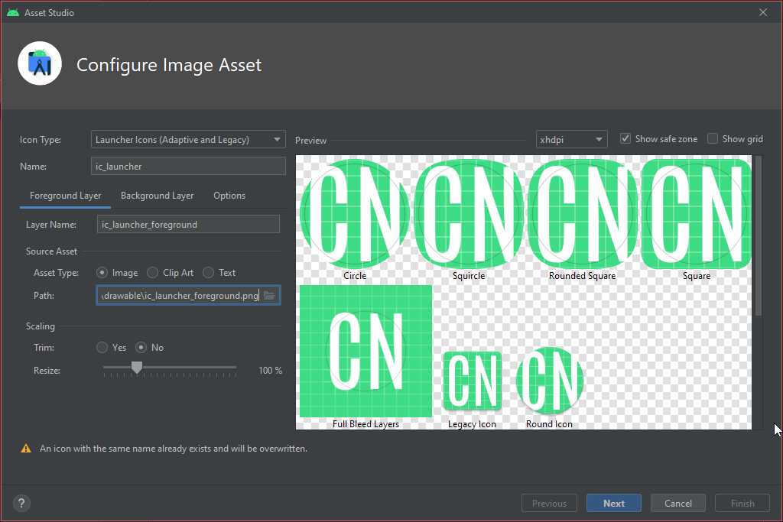Uncheck Show safe zone checkbox
783x522 pixels.
pos(625,139)
